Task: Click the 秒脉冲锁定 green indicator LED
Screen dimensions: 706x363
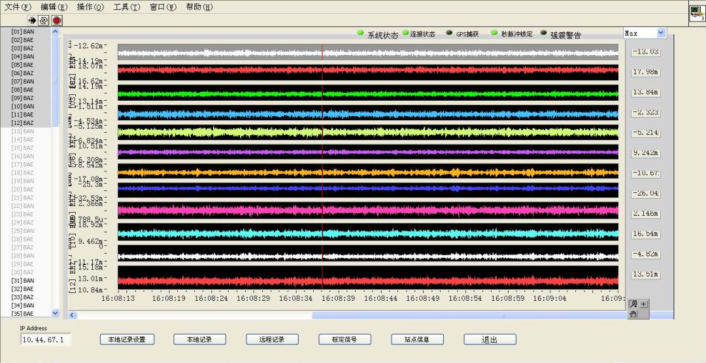Action: (494, 33)
